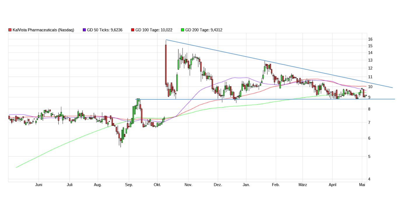Toggle the KalVista Pharmaceuticals (Nasdaq) legend label
This screenshot has width=397, height=197.
[x=43, y=30]
